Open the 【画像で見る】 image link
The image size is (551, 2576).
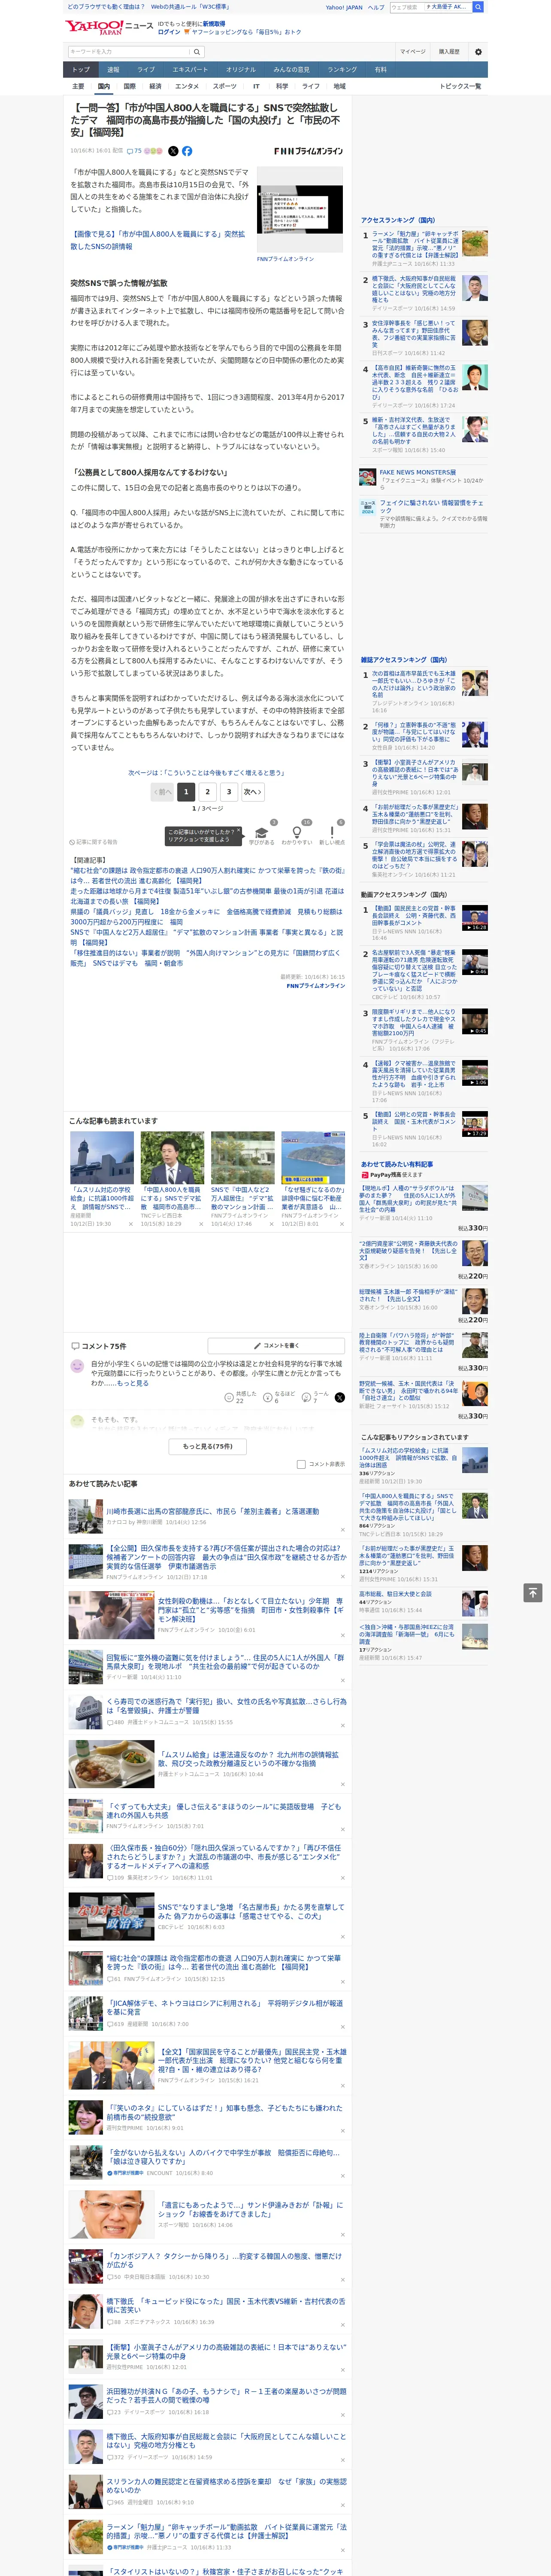(157, 240)
